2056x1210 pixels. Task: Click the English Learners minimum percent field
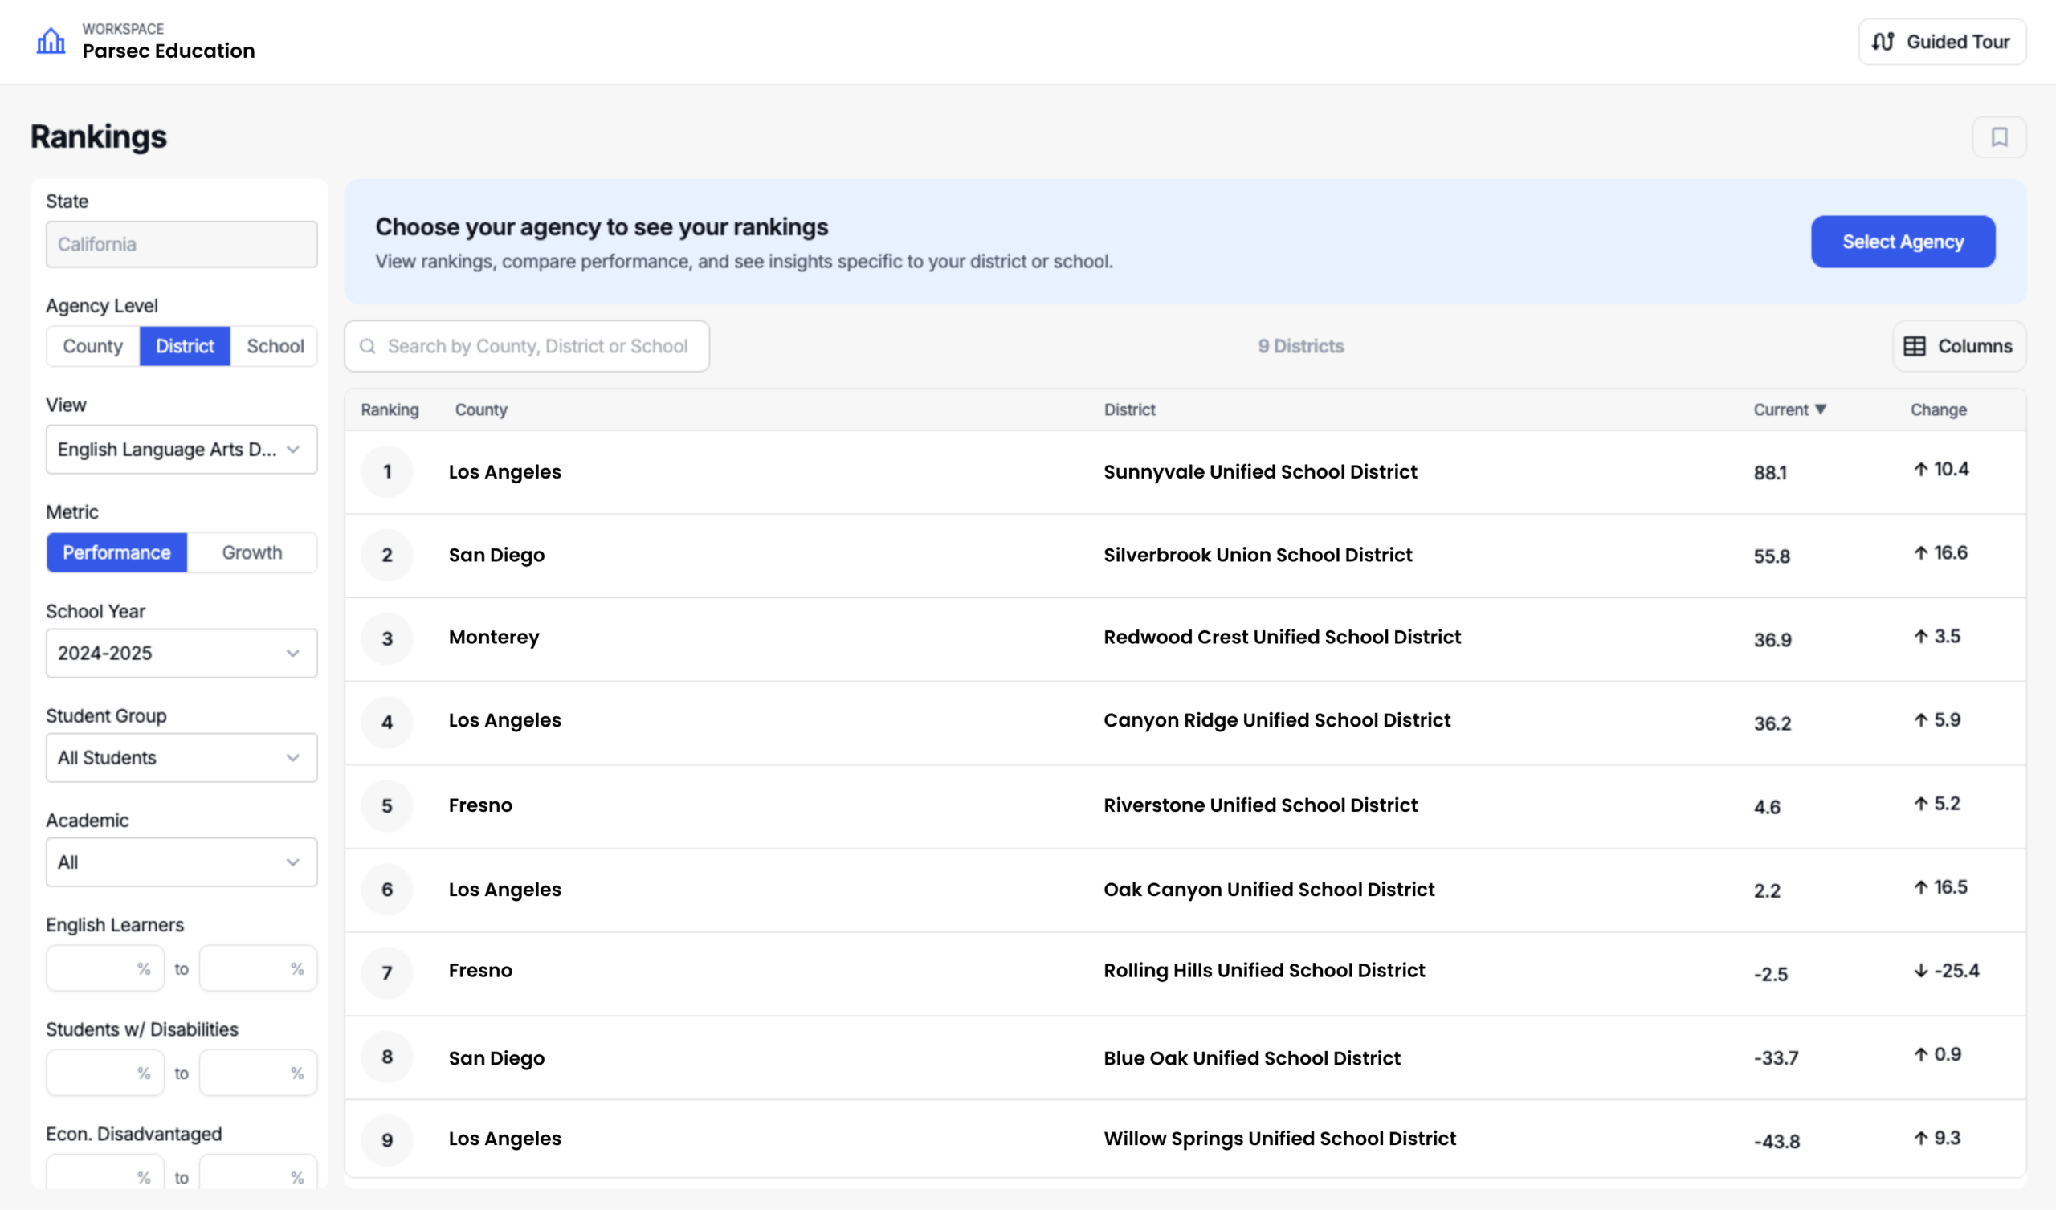point(105,968)
